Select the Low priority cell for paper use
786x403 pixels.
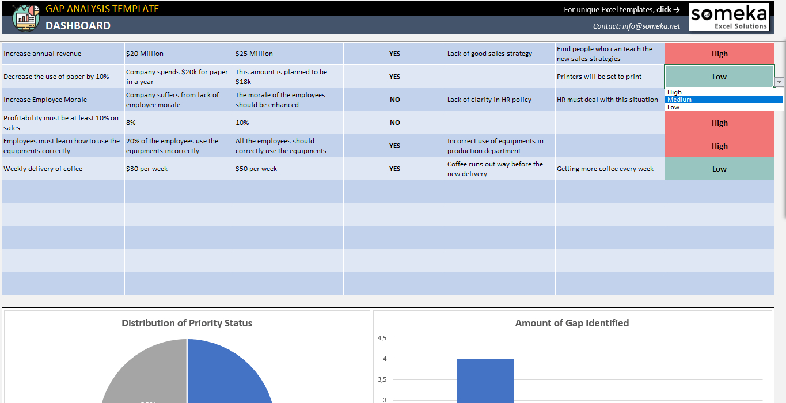click(719, 77)
